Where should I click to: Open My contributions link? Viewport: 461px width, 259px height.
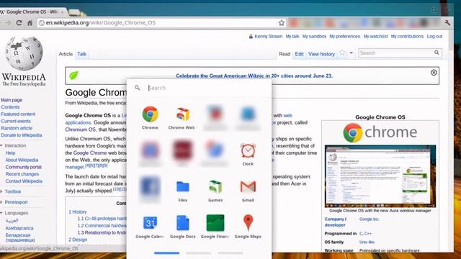[407, 37]
